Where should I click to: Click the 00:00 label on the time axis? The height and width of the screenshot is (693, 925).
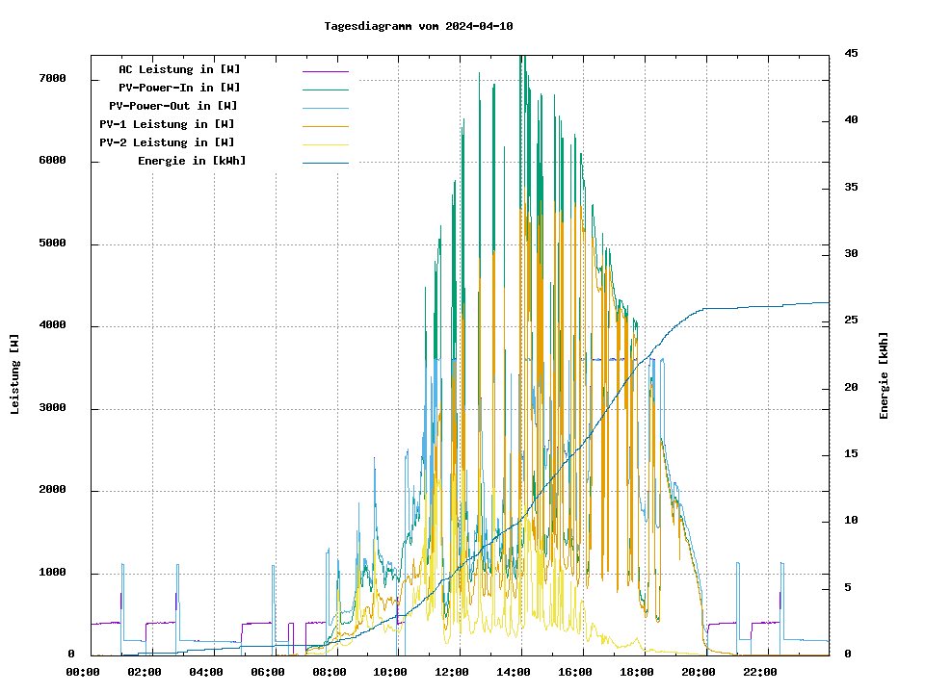(x=83, y=672)
